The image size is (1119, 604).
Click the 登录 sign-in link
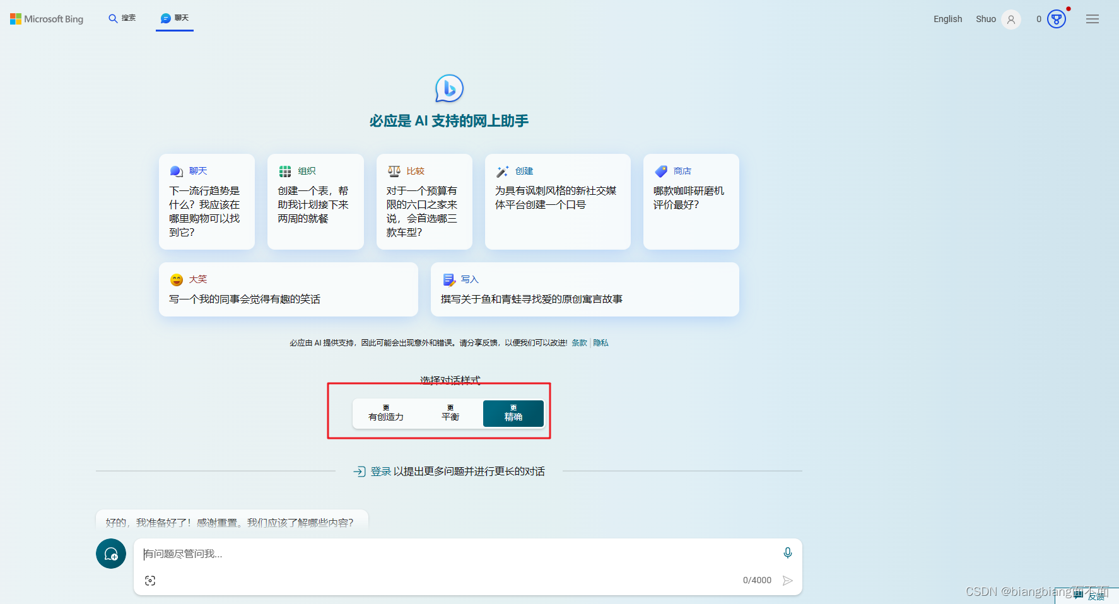click(381, 472)
